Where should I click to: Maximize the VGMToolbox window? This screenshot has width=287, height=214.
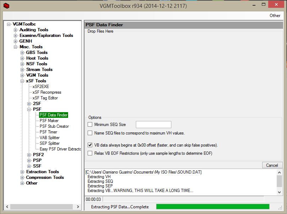264,5
